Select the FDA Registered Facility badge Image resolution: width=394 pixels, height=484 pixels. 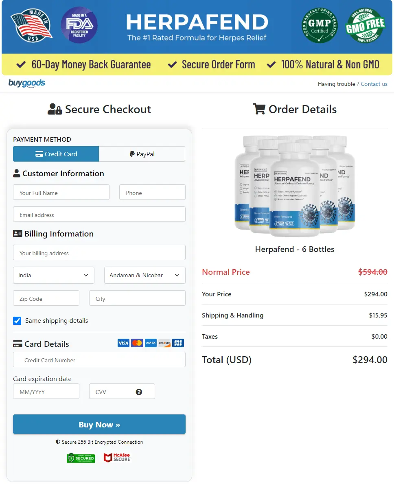[79, 25]
